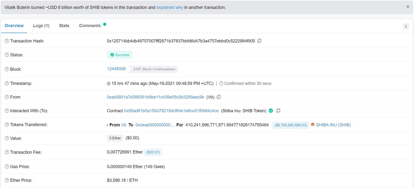Click the (Vb) name tag next to From address
The height and width of the screenshot is (188, 414).
click(x=211, y=97)
